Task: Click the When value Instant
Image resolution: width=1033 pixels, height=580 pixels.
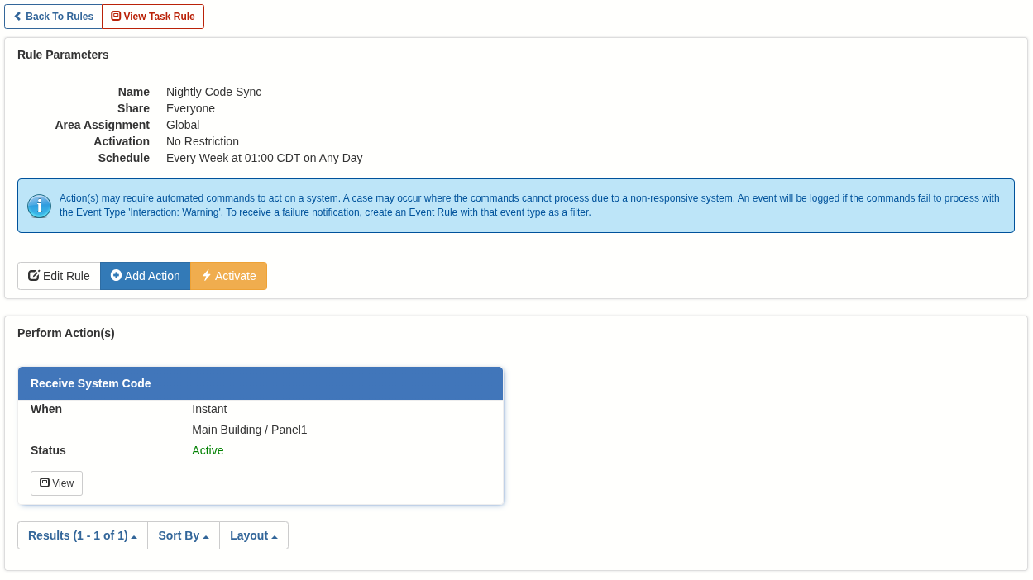Action: 209,409
